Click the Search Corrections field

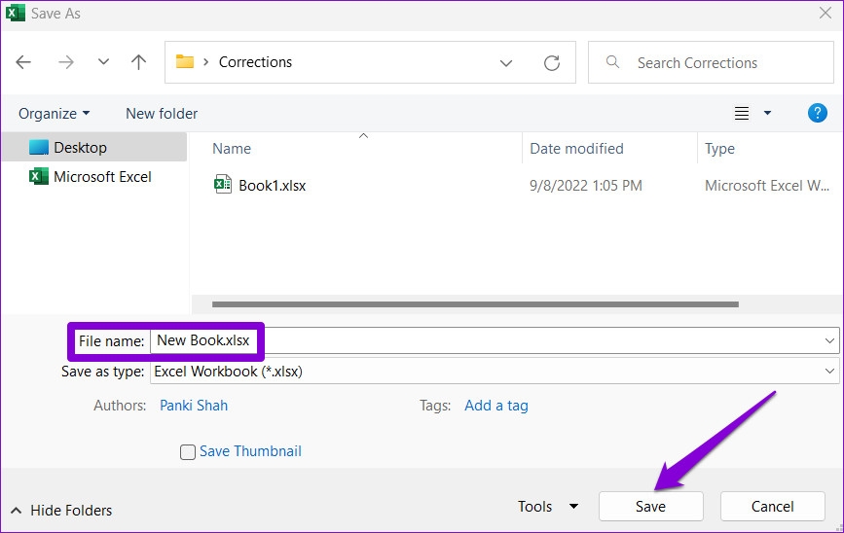coord(711,62)
